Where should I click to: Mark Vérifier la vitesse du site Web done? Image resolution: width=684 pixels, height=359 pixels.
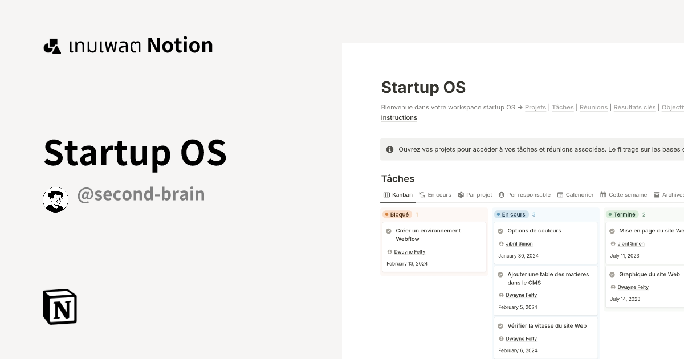(500, 325)
